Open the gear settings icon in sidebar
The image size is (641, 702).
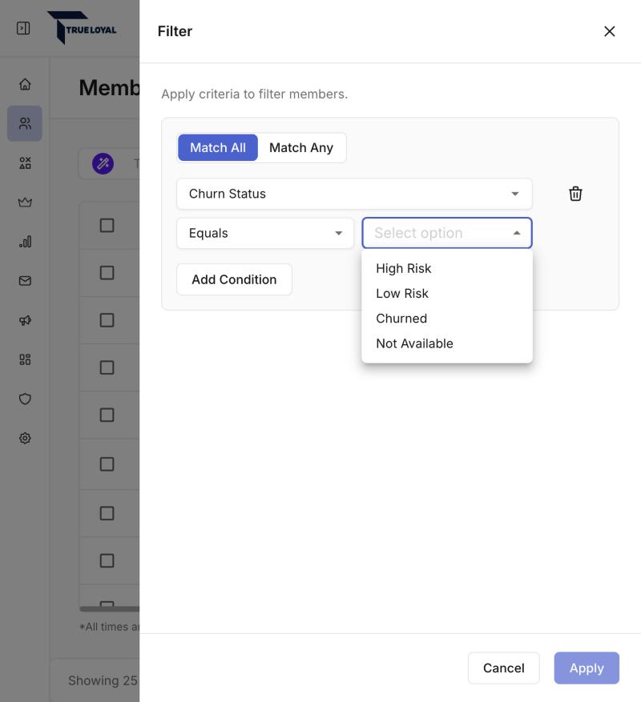pyautogui.click(x=25, y=439)
